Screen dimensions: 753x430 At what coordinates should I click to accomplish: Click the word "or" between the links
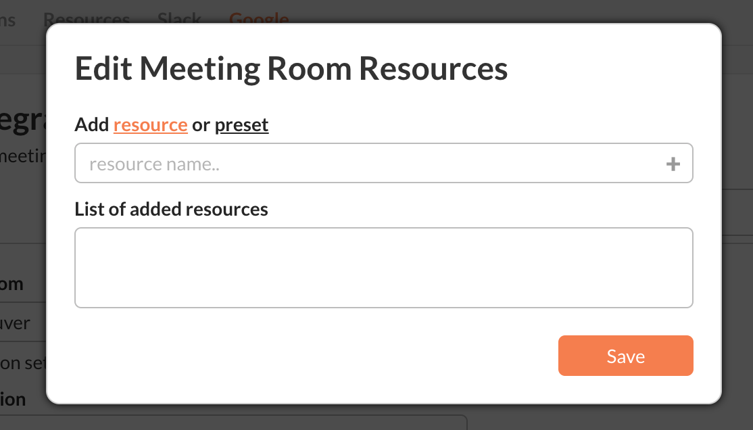point(201,125)
